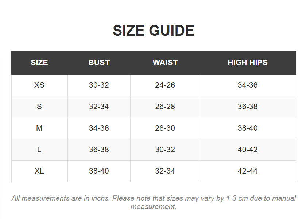Image resolution: width=306 pixels, height=219 pixels.
Task: Select the SIZE column header
Action: click(39, 63)
